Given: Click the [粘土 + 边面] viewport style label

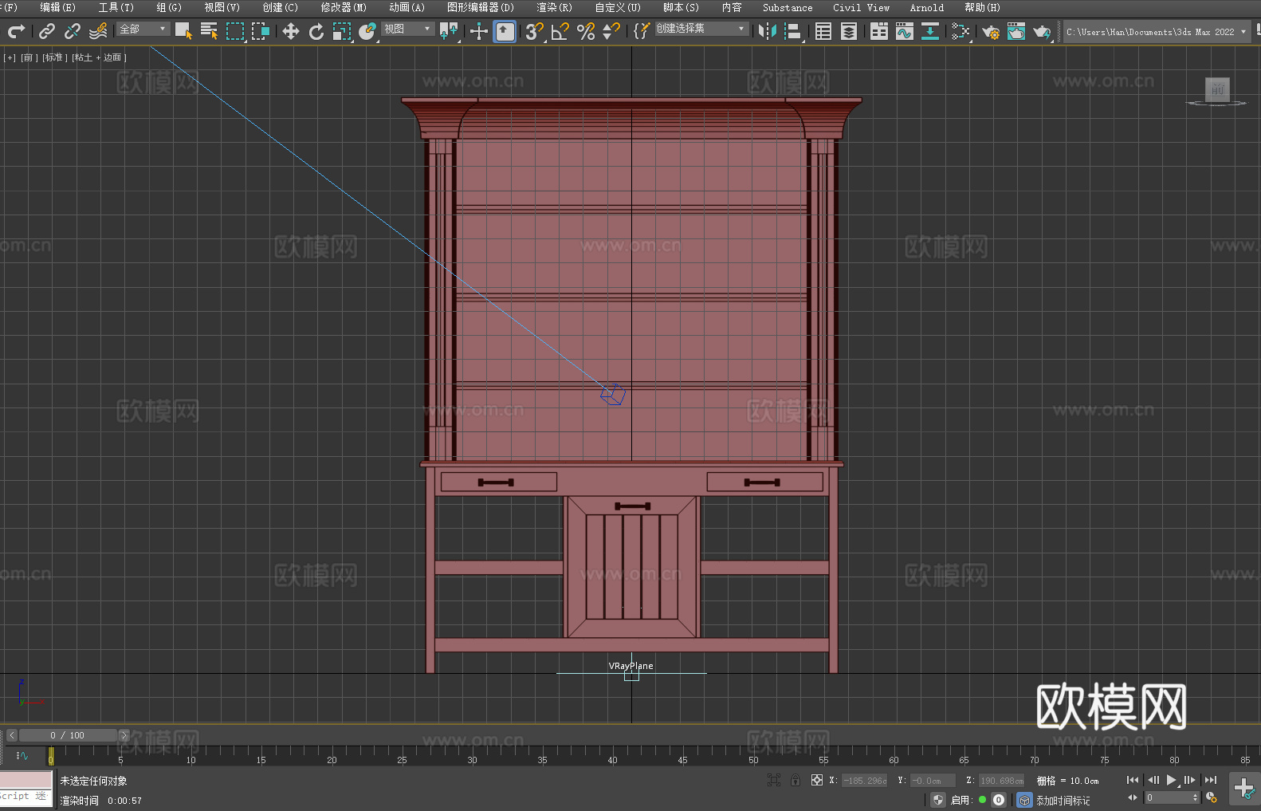Looking at the screenshot, I should 99,57.
